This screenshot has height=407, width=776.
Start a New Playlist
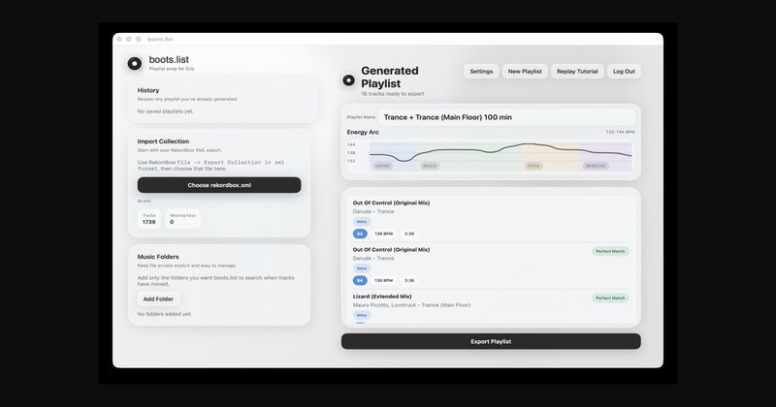click(525, 72)
